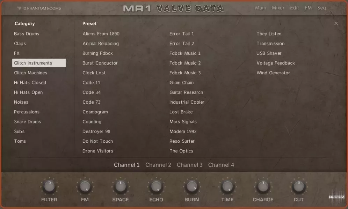Switch to Channel 4

coord(221,165)
